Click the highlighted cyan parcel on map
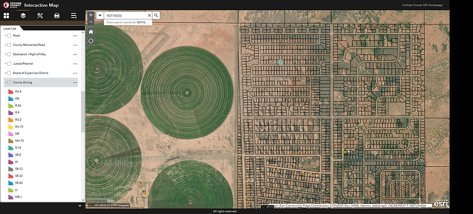Image resolution: width=473 pixels, height=214 pixels. point(280,62)
